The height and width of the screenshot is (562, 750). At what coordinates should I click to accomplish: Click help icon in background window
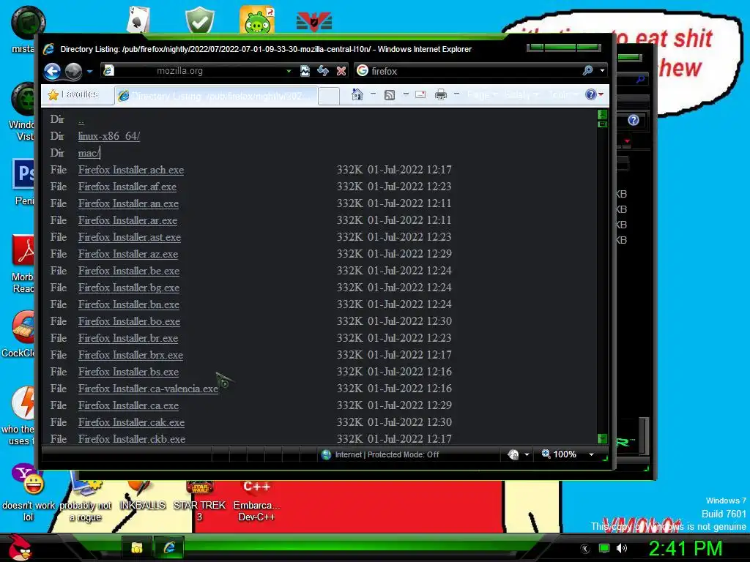634,120
